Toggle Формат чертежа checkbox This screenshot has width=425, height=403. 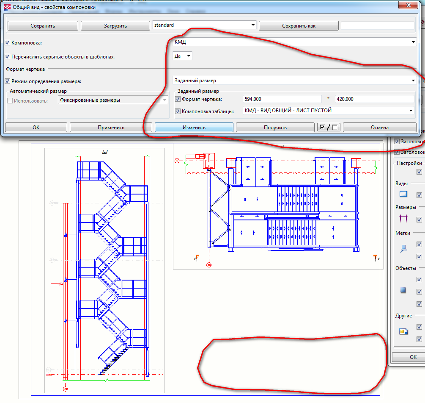click(178, 99)
